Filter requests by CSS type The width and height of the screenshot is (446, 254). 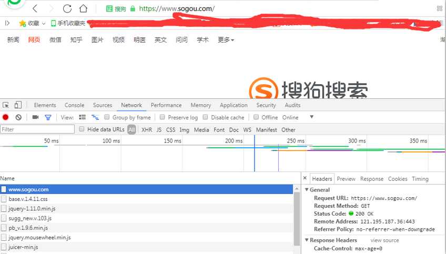pos(170,130)
